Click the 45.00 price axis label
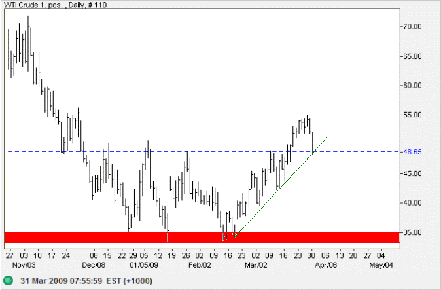Screen dimensions: 441x290 tap(413, 173)
